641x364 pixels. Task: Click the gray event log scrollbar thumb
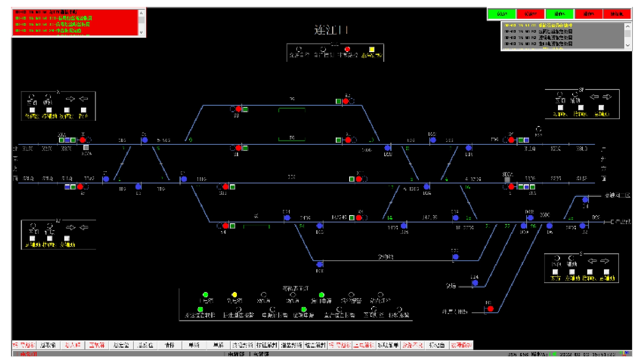point(628,33)
